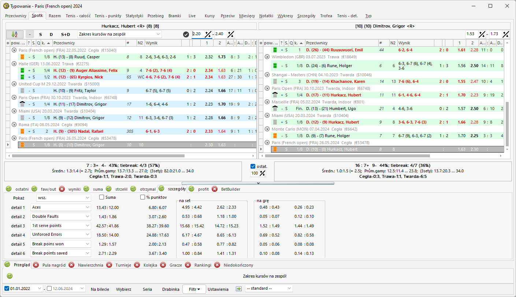The width and height of the screenshot is (516, 297).
Task: Switch to the Statystyki tab
Action: point(134,16)
